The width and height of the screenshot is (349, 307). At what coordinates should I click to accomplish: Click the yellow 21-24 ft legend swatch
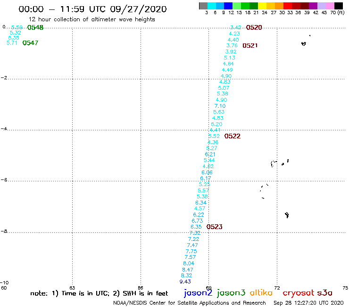pos(262,6)
